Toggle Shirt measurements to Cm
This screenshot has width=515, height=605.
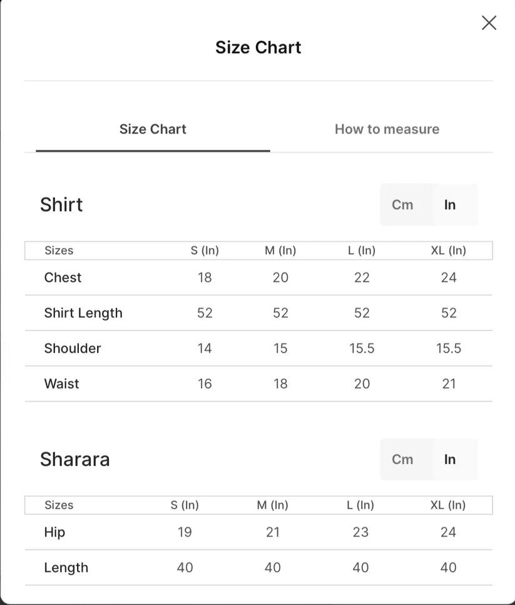(x=402, y=205)
